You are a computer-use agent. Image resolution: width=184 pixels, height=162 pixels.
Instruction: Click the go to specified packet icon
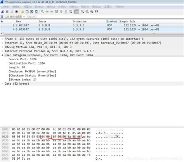(56, 12)
